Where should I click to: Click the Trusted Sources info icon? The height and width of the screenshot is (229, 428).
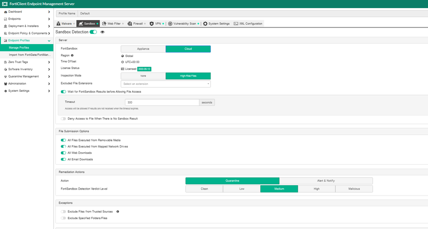click(118, 211)
